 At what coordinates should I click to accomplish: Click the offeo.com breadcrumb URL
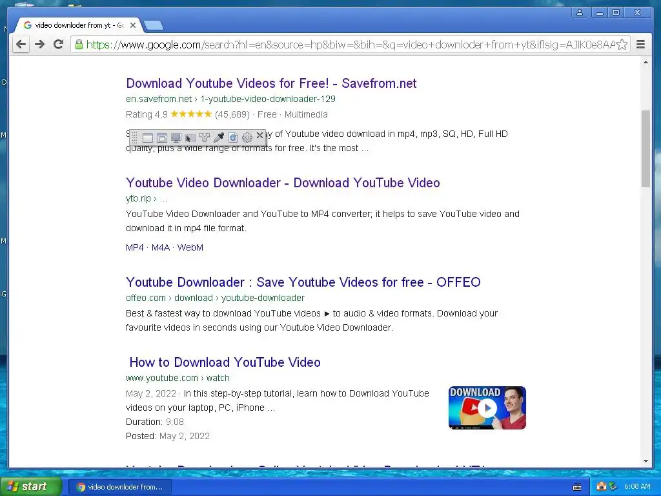pyautogui.click(x=215, y=298)
